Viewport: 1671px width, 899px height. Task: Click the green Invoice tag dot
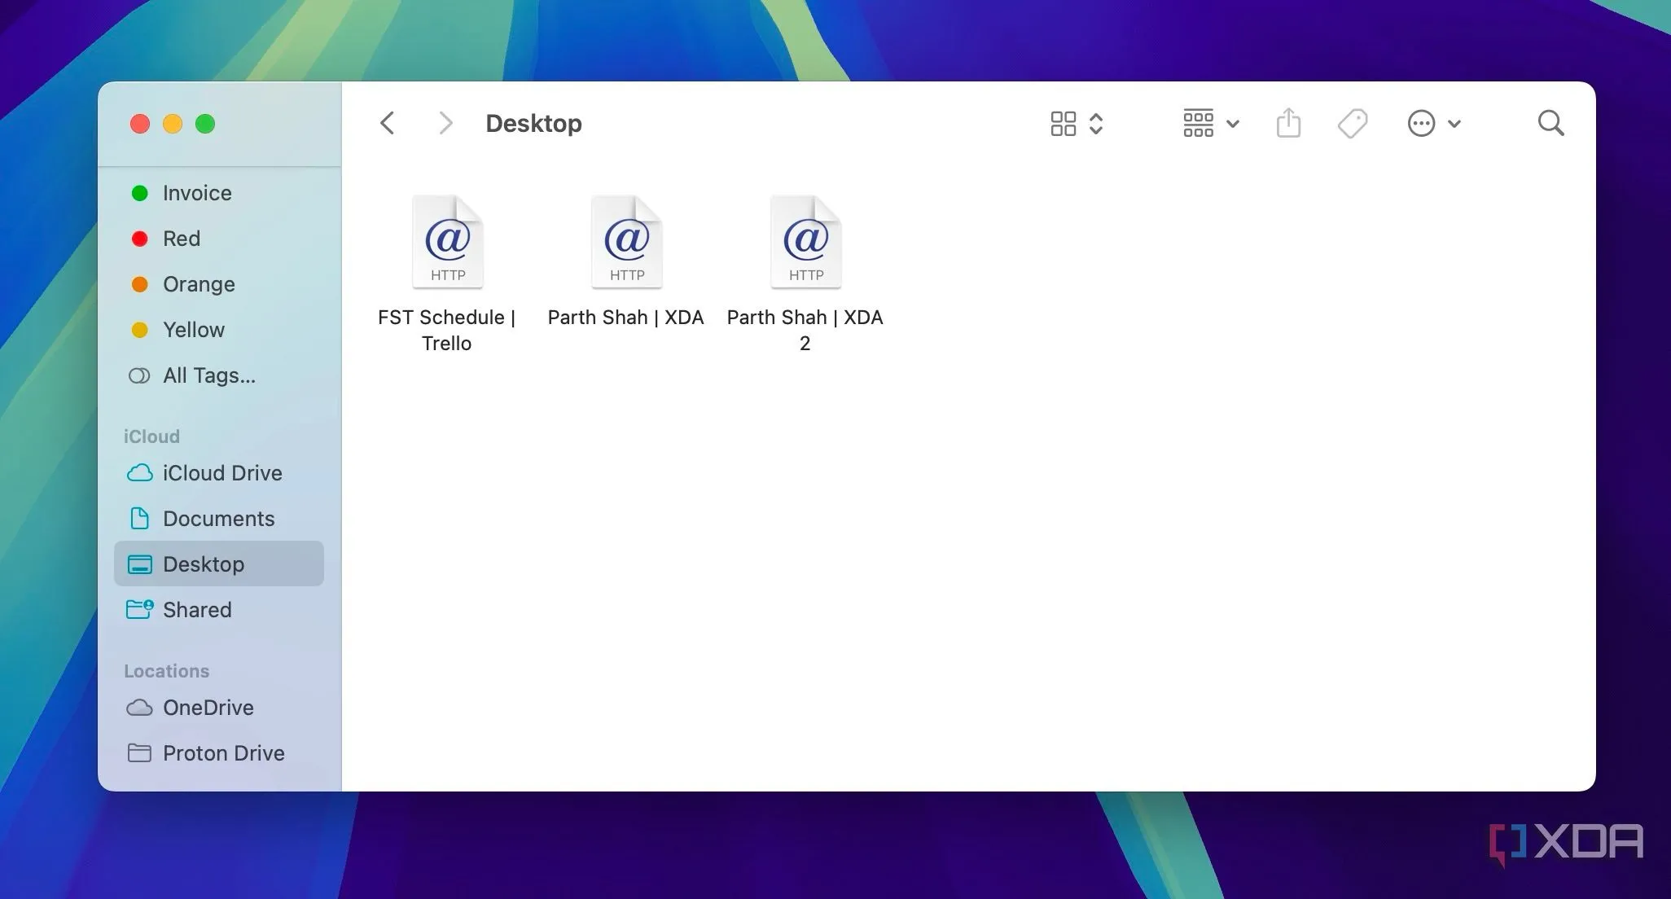(x=140, y=193)
